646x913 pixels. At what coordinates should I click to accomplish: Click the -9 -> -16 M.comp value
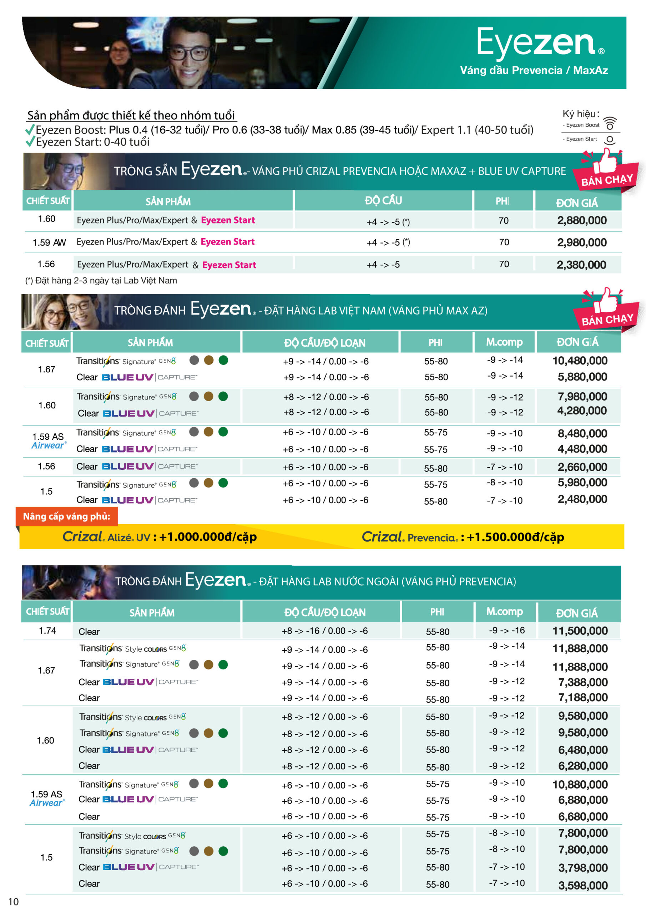[x=507, y=630]
